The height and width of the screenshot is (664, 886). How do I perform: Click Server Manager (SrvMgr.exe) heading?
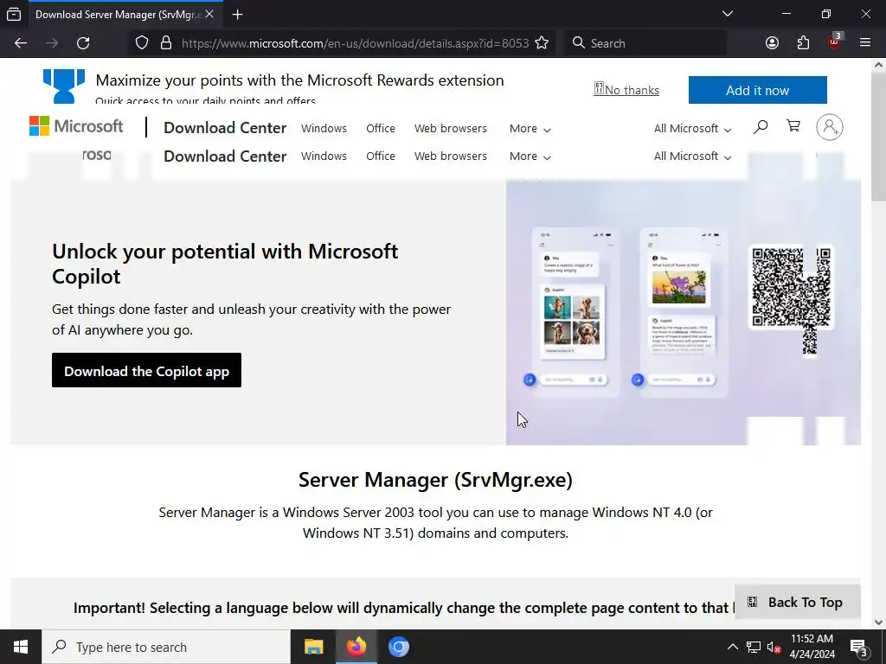coord(435,479)
